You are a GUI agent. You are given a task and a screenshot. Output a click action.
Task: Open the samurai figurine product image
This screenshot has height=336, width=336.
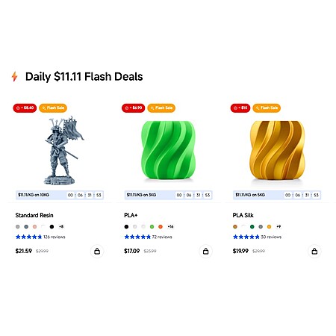click(x=62, y=151)
